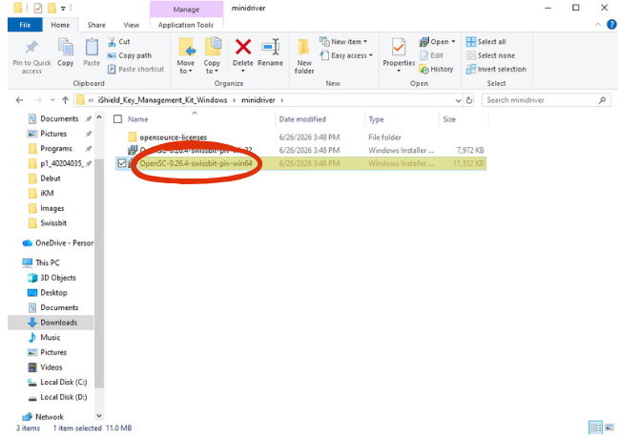
Task: Sort by Date modified column
Action: (302, 119)
